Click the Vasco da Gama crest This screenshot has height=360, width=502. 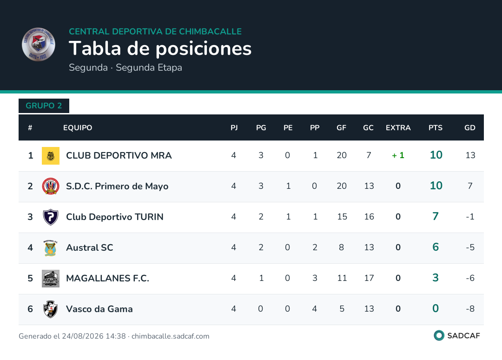(51, 309)
